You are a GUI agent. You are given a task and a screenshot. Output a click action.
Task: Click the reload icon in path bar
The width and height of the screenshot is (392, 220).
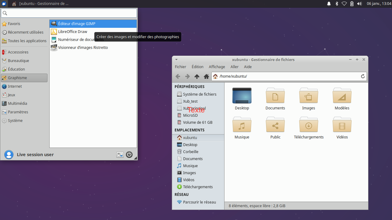363,76
